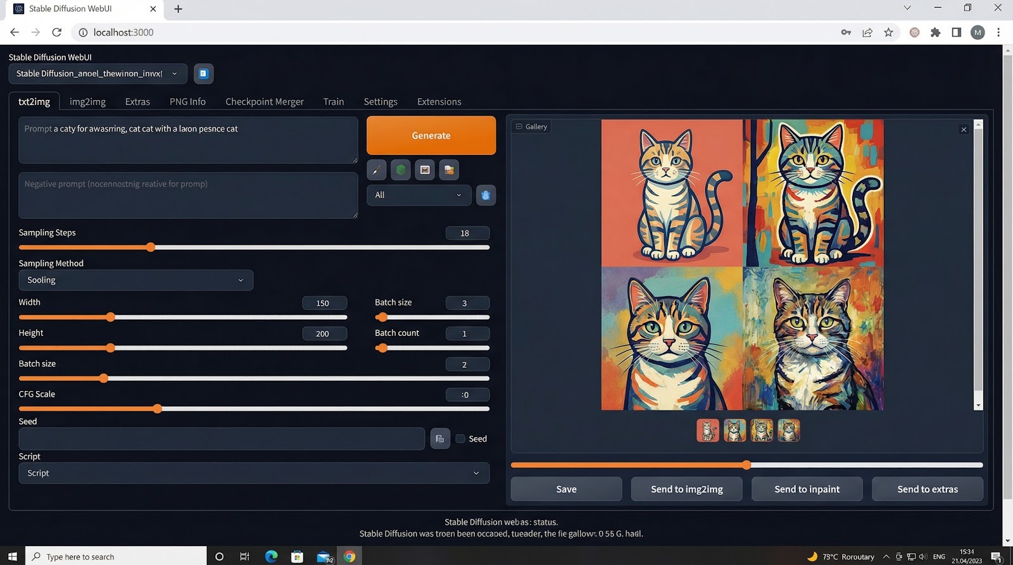Click the blue icon beside checkpoint dropdown
The image size is (1013, 565).
click(203, 73)
